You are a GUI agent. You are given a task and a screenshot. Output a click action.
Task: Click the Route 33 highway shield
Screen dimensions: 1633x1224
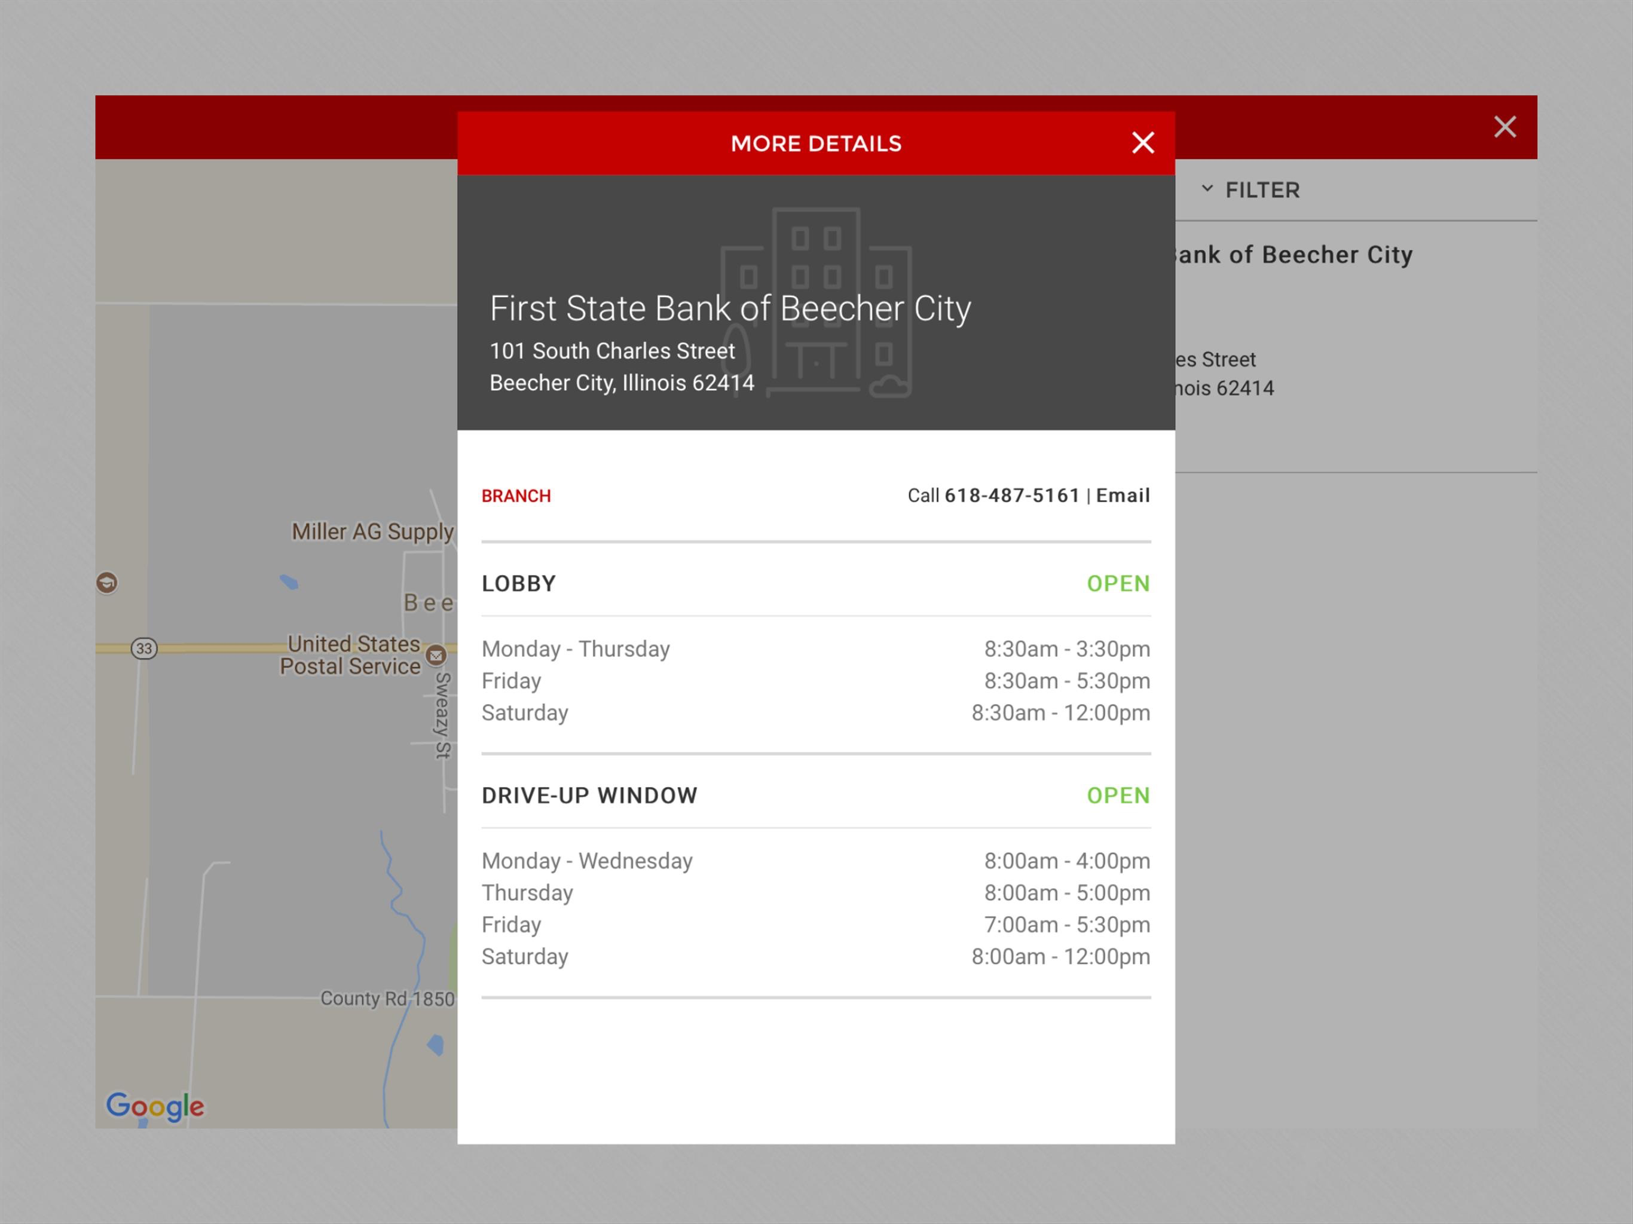click(x=144, y=648)
